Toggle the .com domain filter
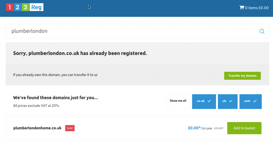This screenshot has width=273, height=141. (x=250, y=102)
